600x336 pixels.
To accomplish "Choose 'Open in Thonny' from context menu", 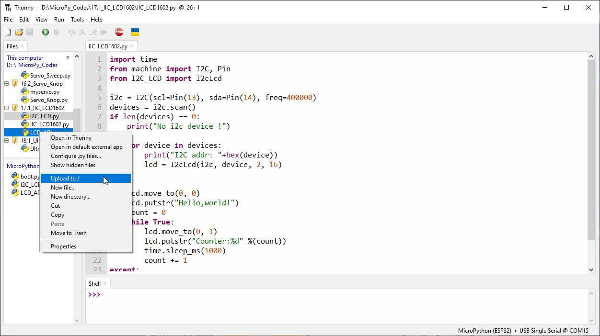I will pyautogui.click(x=85, y=138).
